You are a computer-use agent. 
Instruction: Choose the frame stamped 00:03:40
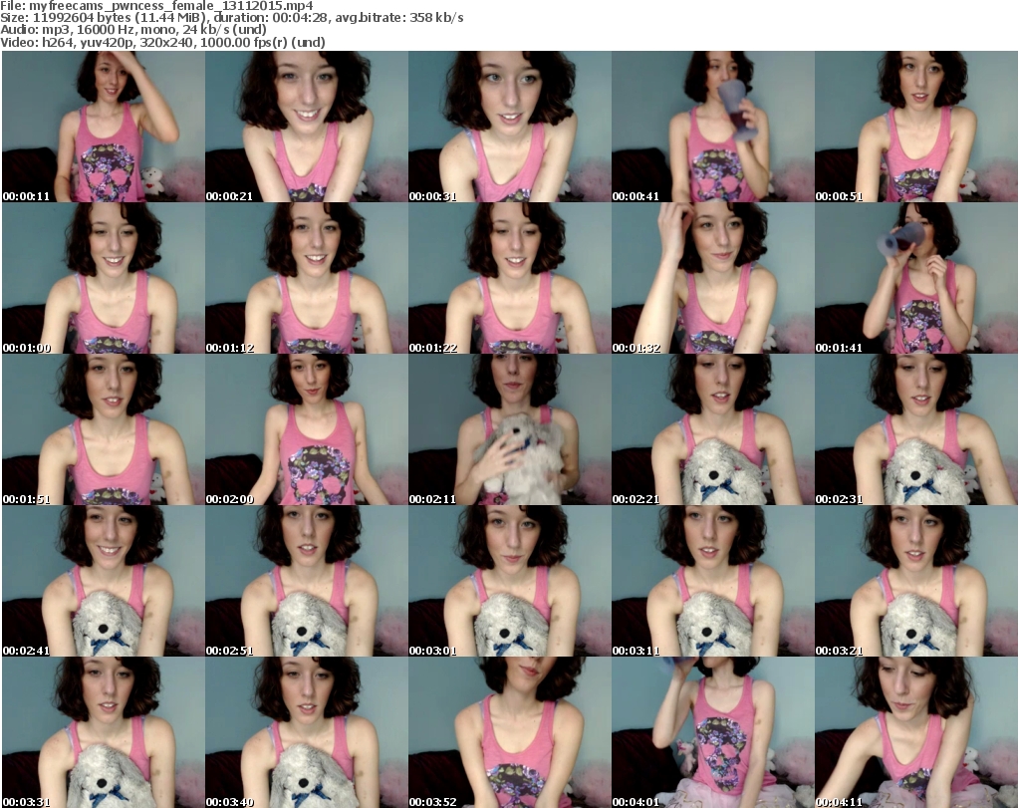307,732
